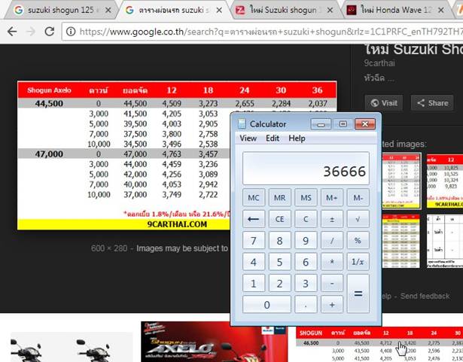Click the number 9 key
Screen dimensions: 463x362
(306, 240)
